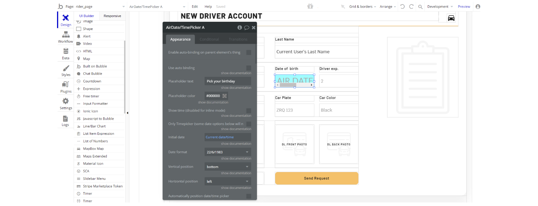Open the Date format dropdown

pos(228,152)
